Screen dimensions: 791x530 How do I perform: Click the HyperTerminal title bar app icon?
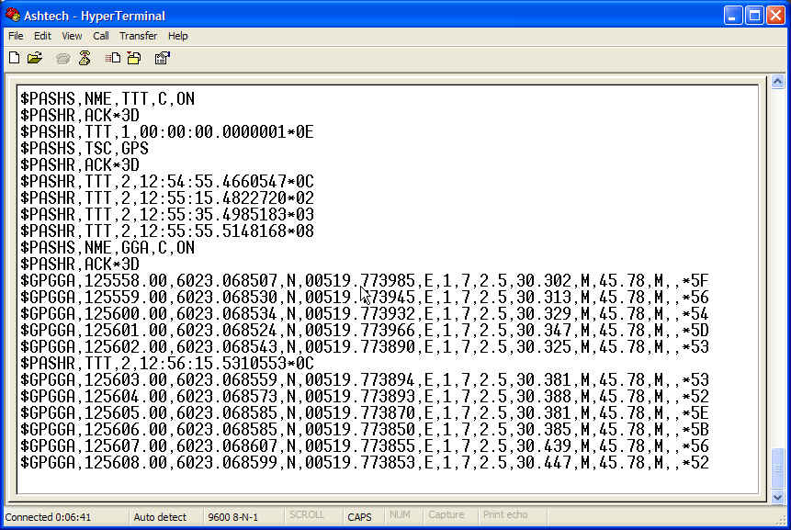[13, 14]
